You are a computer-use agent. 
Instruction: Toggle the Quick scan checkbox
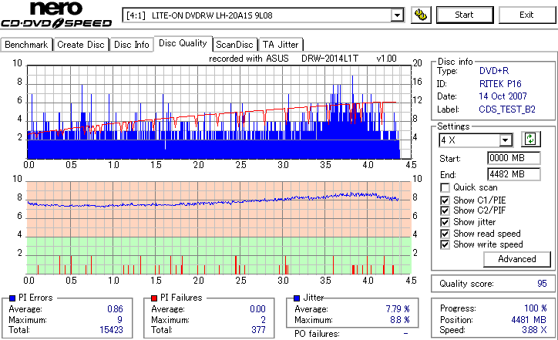click(445, 187)
